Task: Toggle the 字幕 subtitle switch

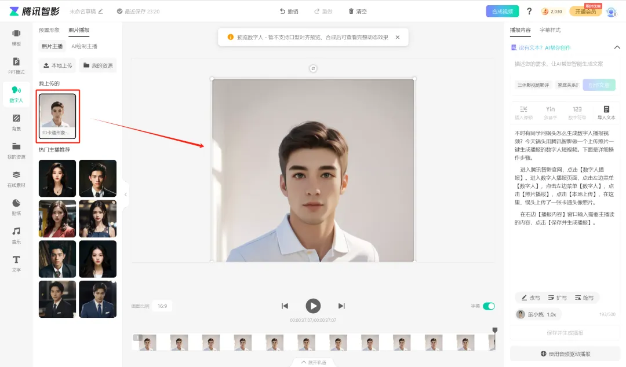Action: (489, 306)
